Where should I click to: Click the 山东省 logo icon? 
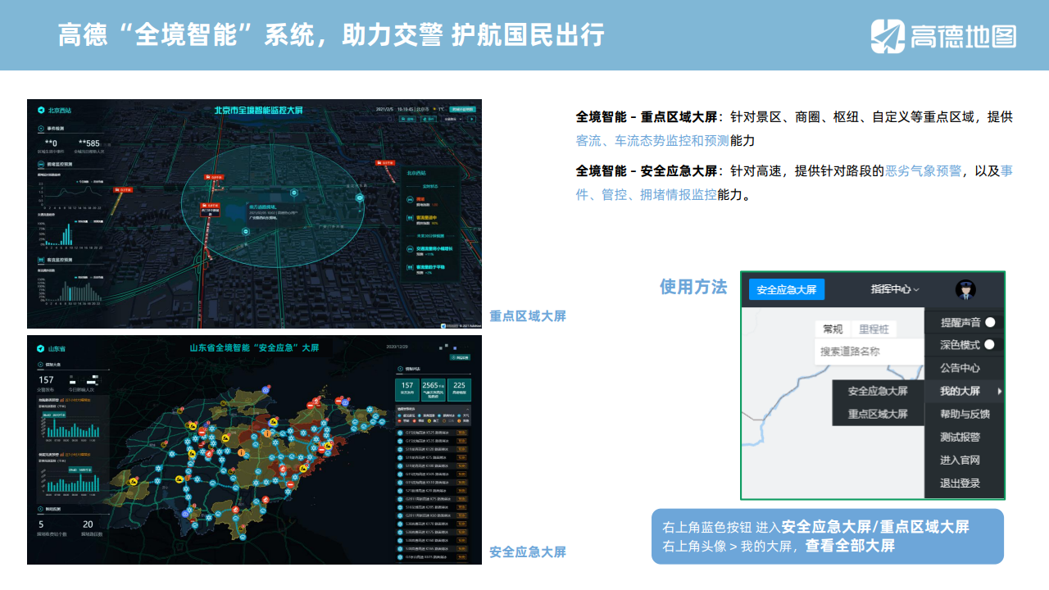click(x=40, y=349)
